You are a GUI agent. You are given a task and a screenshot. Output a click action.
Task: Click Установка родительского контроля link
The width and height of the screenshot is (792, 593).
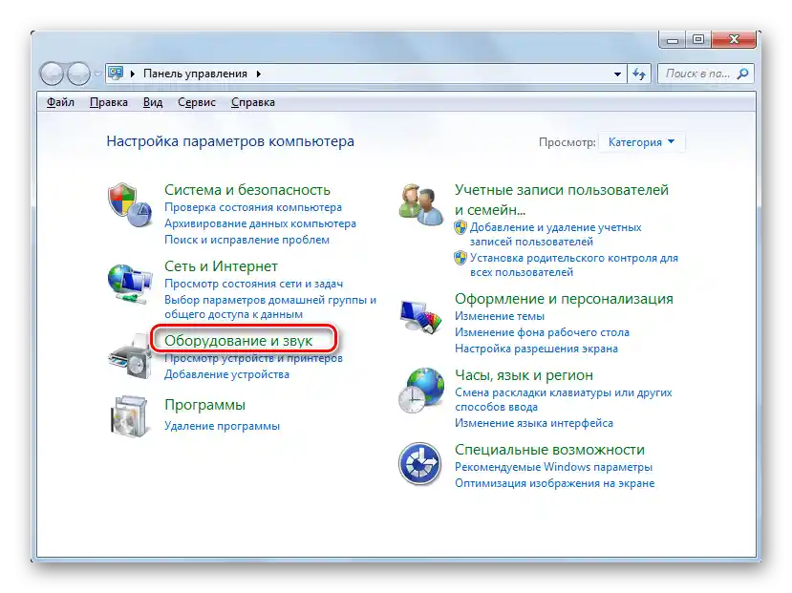click(x=574, y=265)
